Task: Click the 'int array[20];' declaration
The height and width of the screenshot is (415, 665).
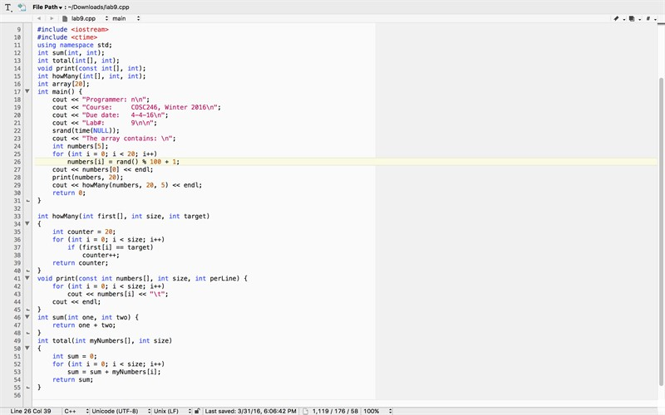Action: click(64, 84)
